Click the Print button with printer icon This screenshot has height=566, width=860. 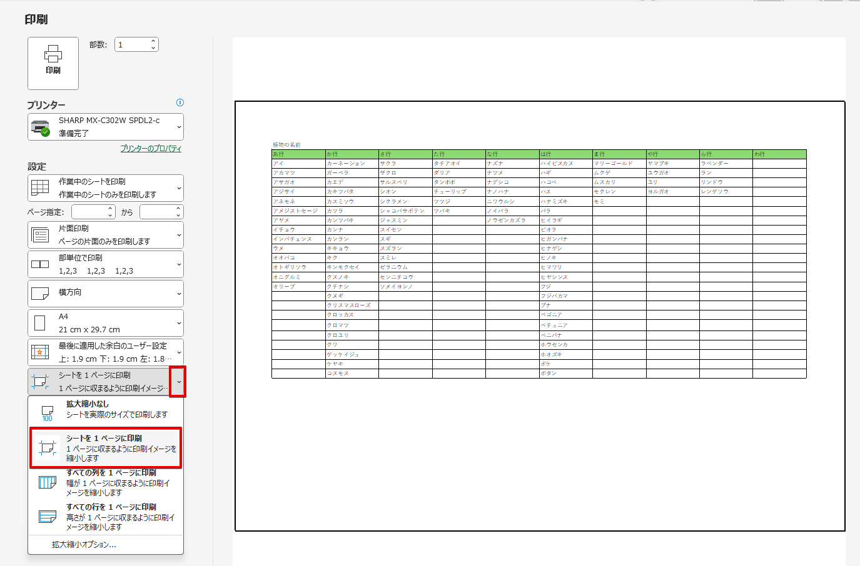click(x=53, y=63)
